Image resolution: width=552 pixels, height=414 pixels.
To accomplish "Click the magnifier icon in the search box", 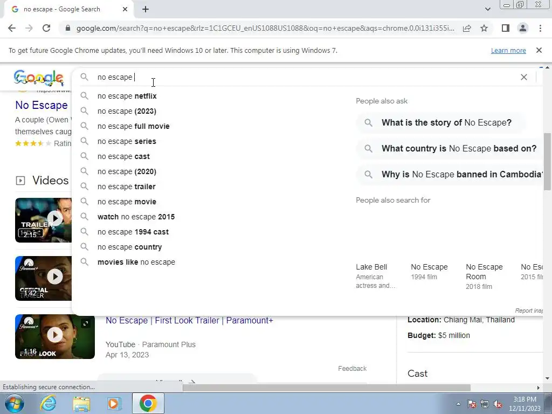I will [84, 77].
